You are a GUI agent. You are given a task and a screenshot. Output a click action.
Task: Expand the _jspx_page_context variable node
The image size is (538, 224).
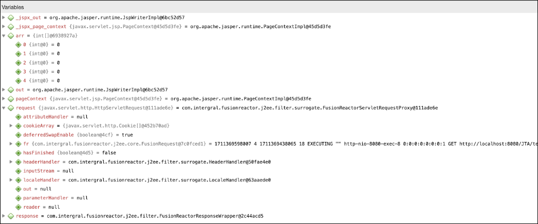(4, 26)
